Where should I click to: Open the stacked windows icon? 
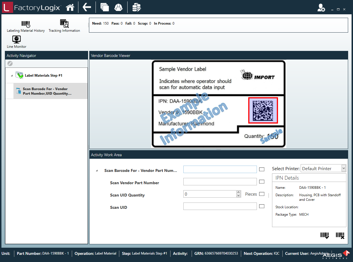(x=105, y=8)
